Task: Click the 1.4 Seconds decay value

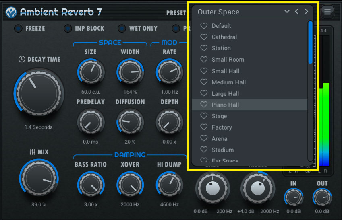Action: 38,127
